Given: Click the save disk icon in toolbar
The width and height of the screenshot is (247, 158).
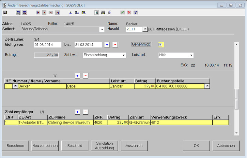Looking at the screenshot, I should pyautogui.click(x=5, y=13).
